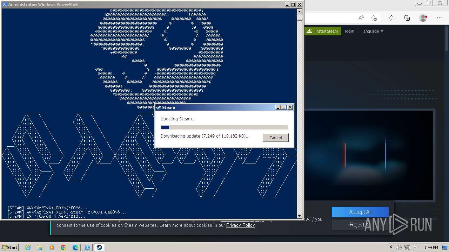
Task: Launch Google Chrome from taskbar
Action: 63,247
